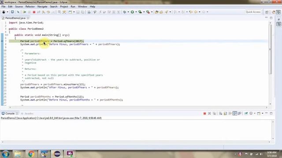The width and height of the screenshot is (282, 158).
Task: Click the breakpoint marker on line 7
Action: (2, 41)
